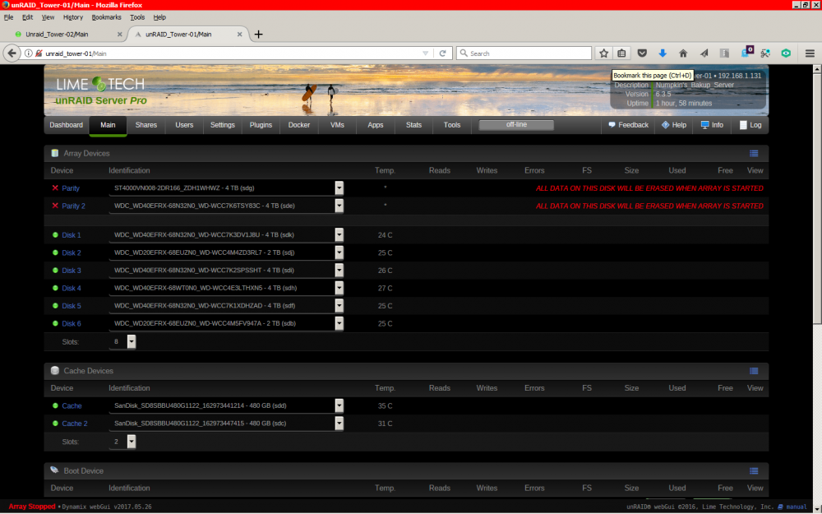Bookmark this page with the star icon
This screenshot has width=822, height=514.
coord(604,53)
